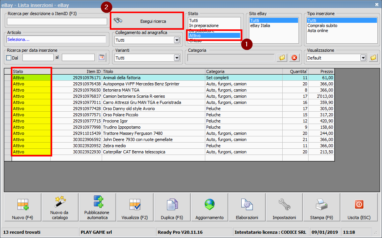The height and width of the screenshot is (238, 382).
Task: Click PLAY GAME srl in status bar
Action: click(96, 232)
